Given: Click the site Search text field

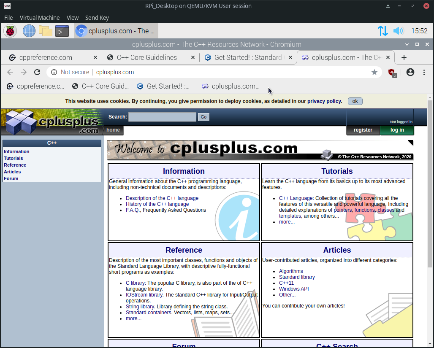Looking at the screenshot, I should tap(162, 117).
